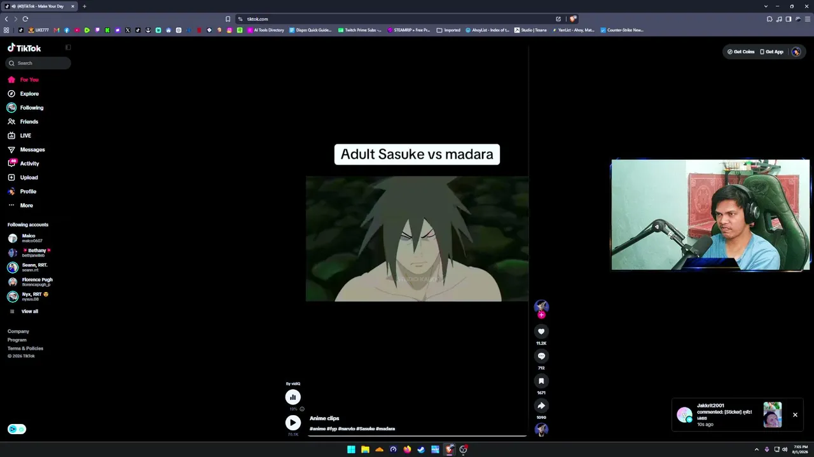Open Malco's followed account

coord(25,239)
